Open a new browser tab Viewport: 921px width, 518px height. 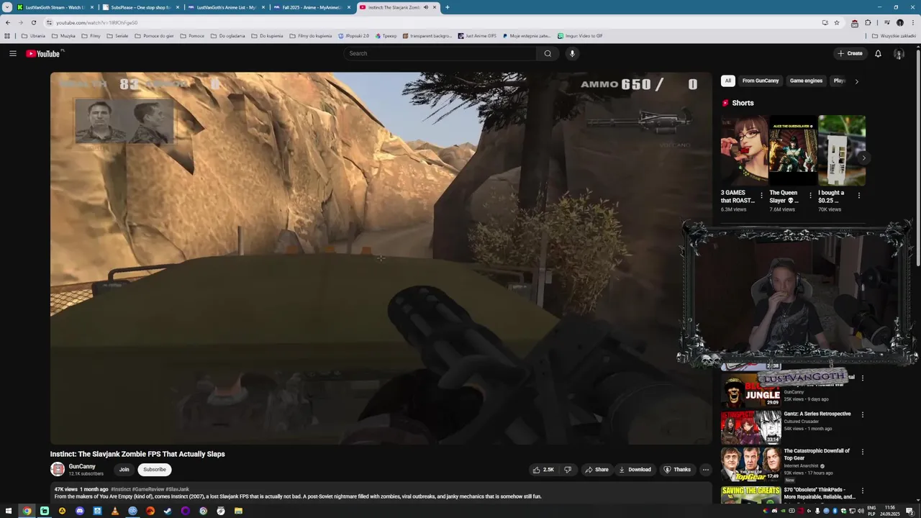click(448, 7)
